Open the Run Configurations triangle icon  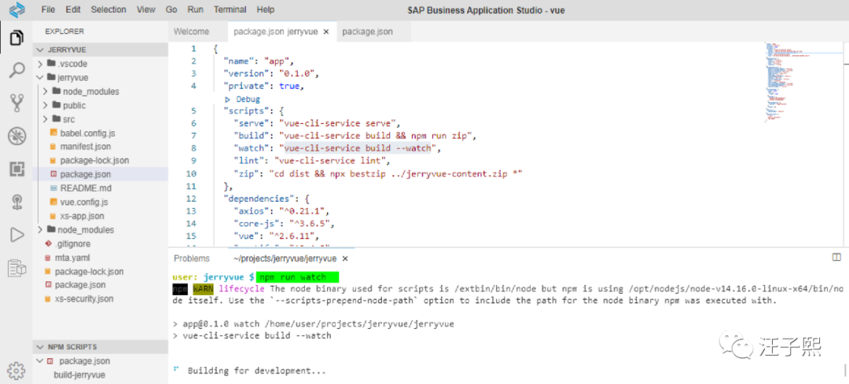(17, 235)
